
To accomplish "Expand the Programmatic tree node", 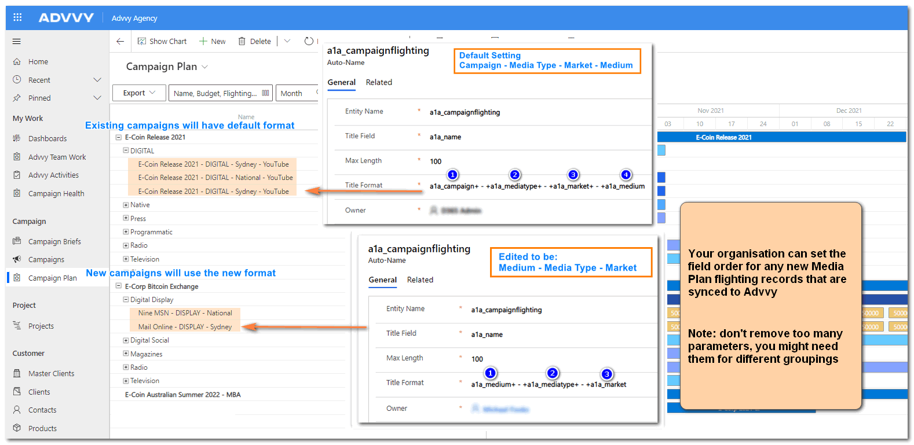I will 126,231.
